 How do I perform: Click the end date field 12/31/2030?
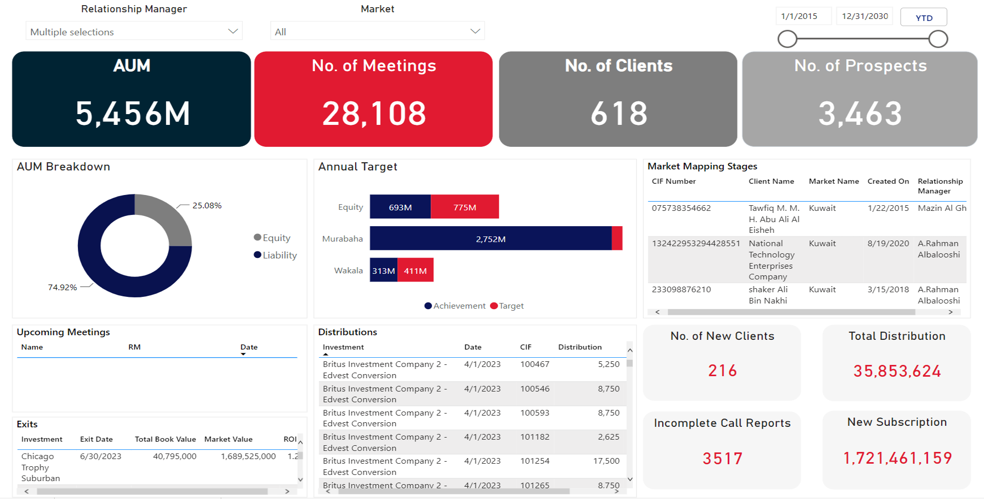click(x=865, y=16)
